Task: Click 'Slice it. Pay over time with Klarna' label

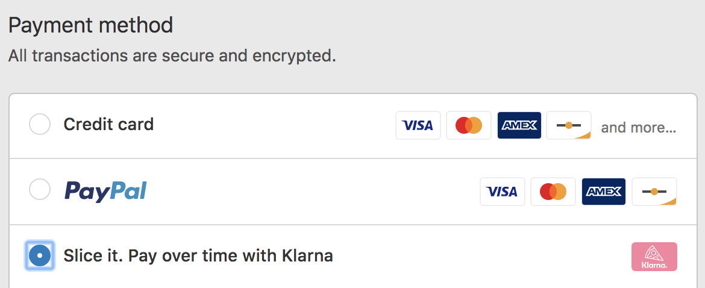Action: [x=198, y=256]
